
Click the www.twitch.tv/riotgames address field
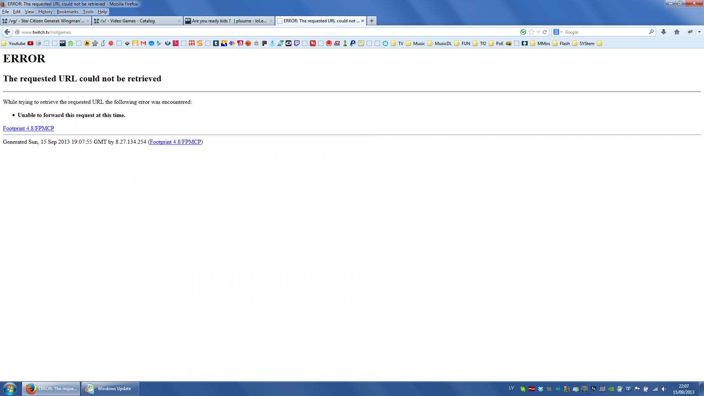pyautogui.click(x=235, y=32)
